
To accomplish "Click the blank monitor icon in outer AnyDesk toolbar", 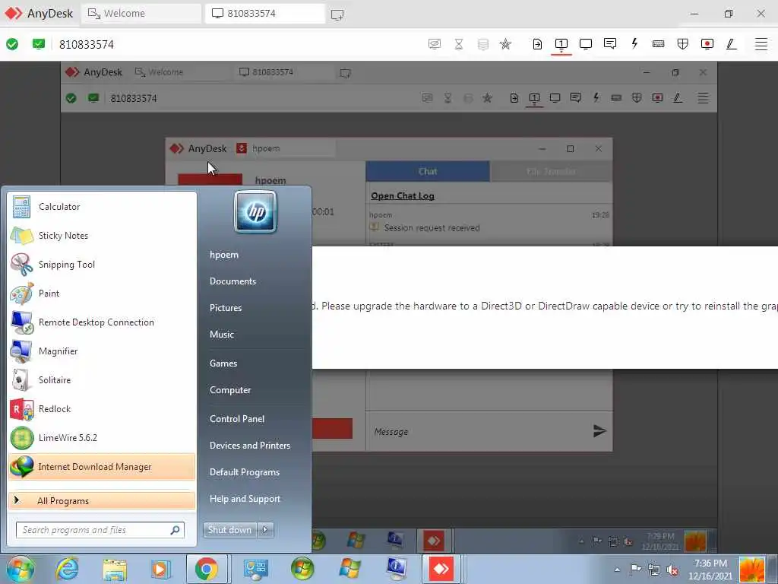I will pos(586,44).
